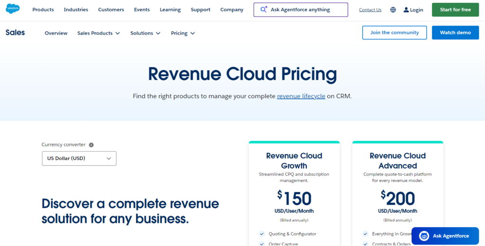Click the $200 price text

pos(397,198)
